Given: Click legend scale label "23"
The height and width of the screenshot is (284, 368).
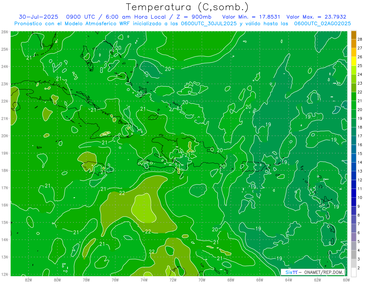Looking at the screenshot, I should pos(360,83).
